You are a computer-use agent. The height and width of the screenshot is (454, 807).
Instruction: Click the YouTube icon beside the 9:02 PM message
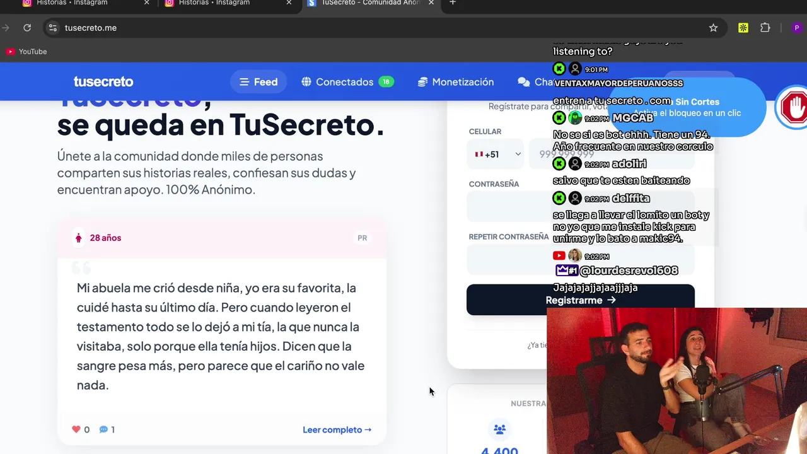(559, 256)
